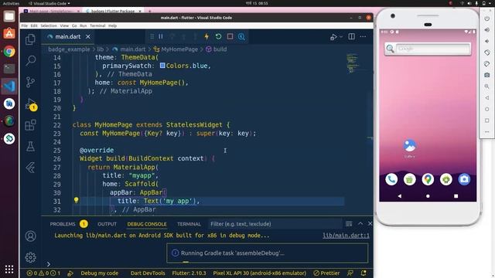Switch to the Output panel tab
Image resolution: width=495 pixels, height=278 pixels.
pyautogui.click(x=107, y=224)
